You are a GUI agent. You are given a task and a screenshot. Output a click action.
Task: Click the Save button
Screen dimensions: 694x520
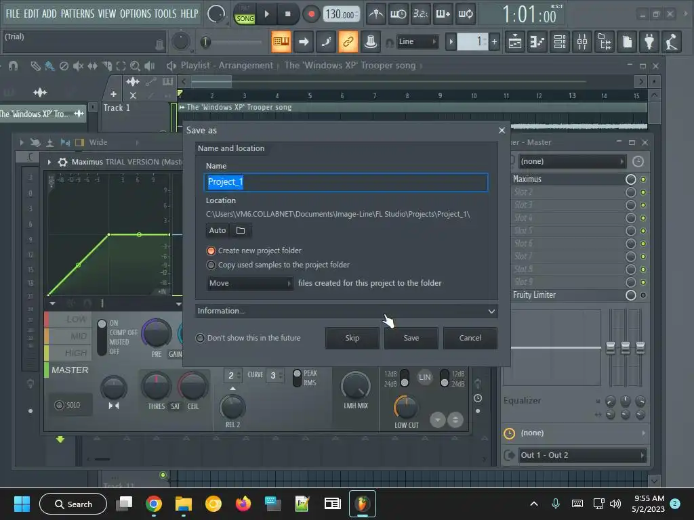point(411,338)
